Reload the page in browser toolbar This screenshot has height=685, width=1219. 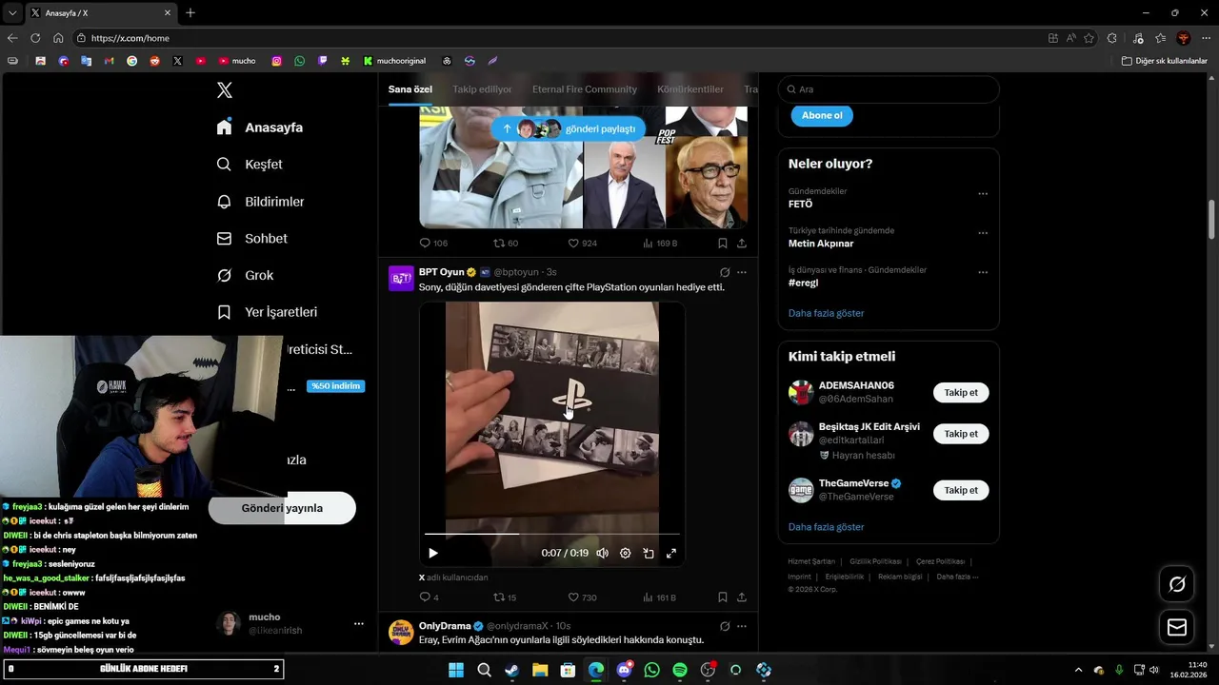pos(35,38)
